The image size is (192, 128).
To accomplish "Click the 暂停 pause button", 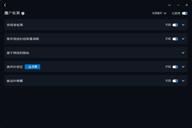I will tap(33, 67).
